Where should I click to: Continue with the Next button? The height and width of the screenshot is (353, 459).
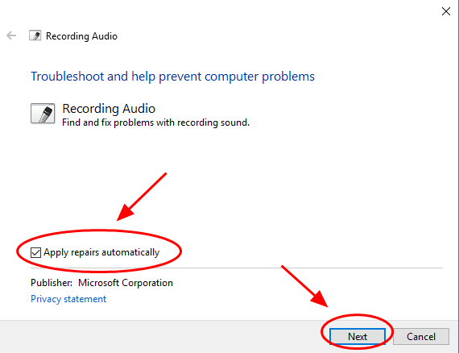(x=357, y=336)
